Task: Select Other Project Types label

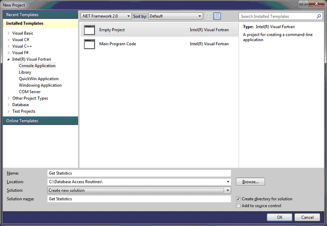Action: (x=30, y=98)
